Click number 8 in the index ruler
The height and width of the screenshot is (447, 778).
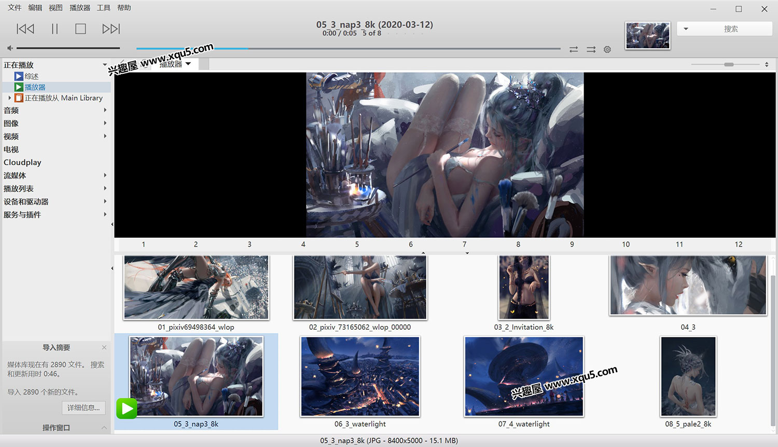point(518,245)
